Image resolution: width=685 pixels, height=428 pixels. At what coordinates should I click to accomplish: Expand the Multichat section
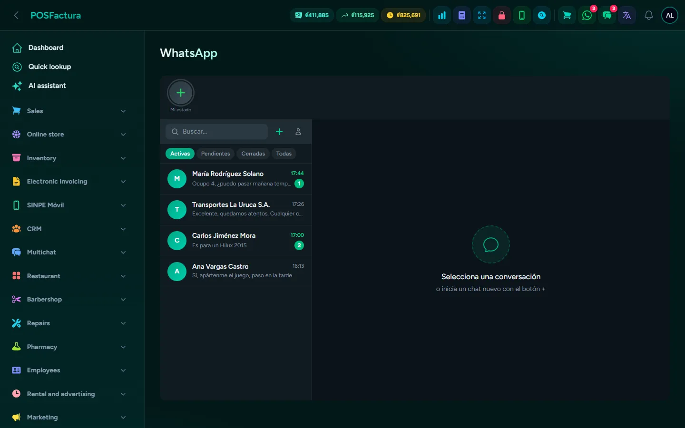coord(69,252)
